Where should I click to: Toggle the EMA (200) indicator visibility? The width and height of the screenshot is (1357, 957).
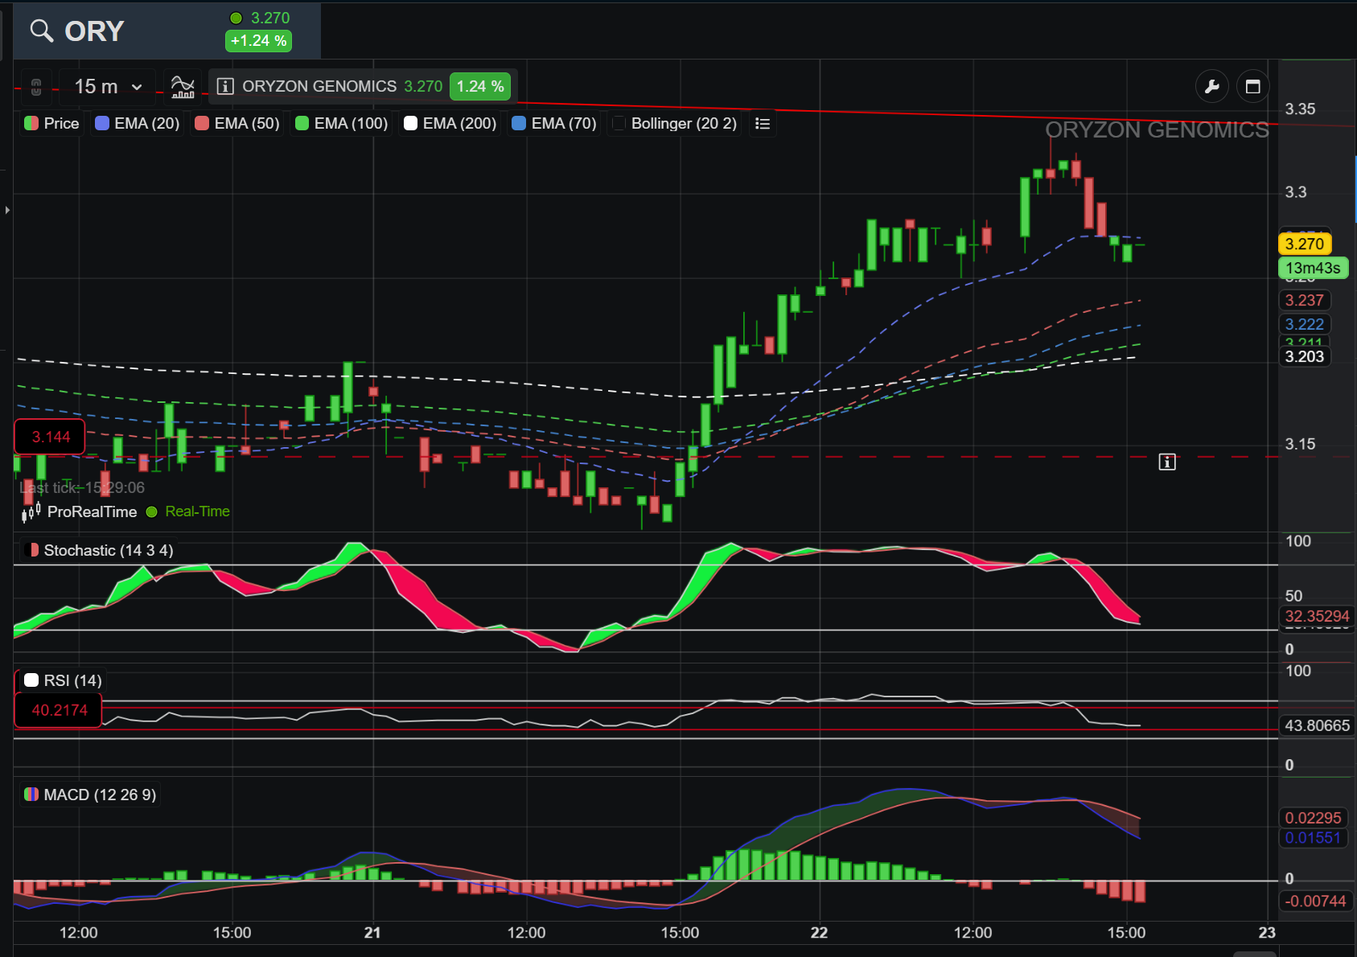click(x=450, y=124)
